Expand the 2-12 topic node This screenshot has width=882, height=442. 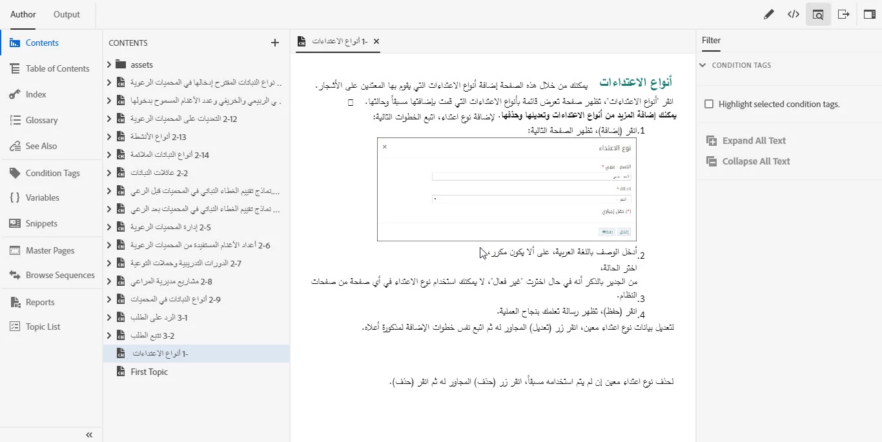tap(109, 119)
